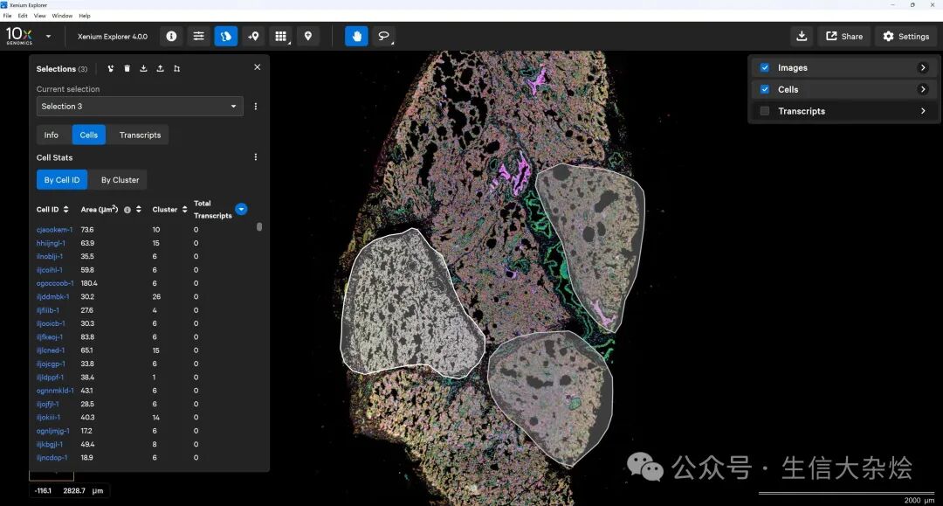Viewport: 943px width, 506px height.
Task: Open cell ogoccoob-1 link
Action: click(55, 283)
